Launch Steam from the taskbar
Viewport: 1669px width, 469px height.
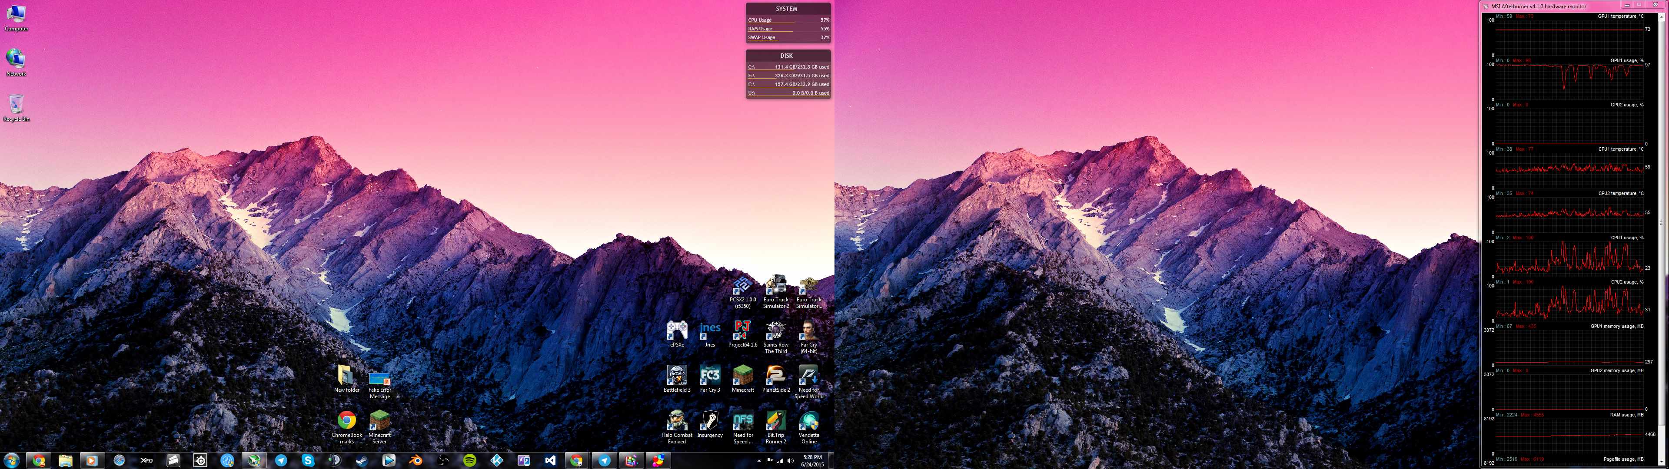click(x=362, y=461)
